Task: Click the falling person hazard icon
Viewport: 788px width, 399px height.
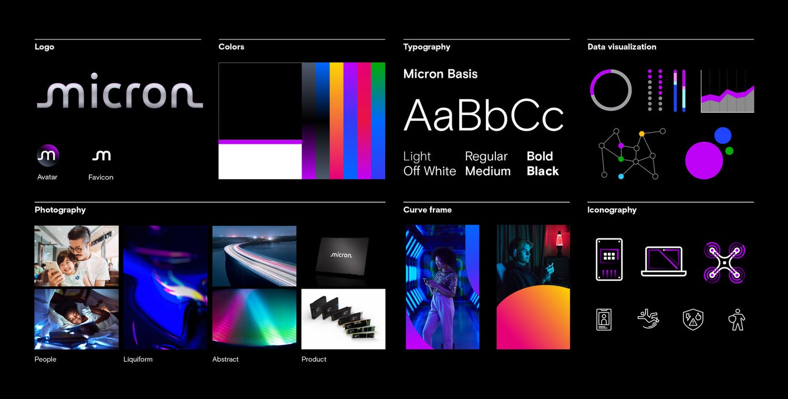Action: [x=648, y=319]
